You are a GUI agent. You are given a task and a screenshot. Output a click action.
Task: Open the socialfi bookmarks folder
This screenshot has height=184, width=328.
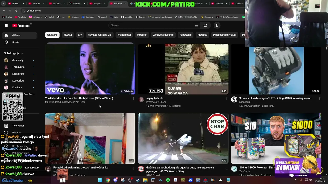pyautogui.click(x=102, y=17)
